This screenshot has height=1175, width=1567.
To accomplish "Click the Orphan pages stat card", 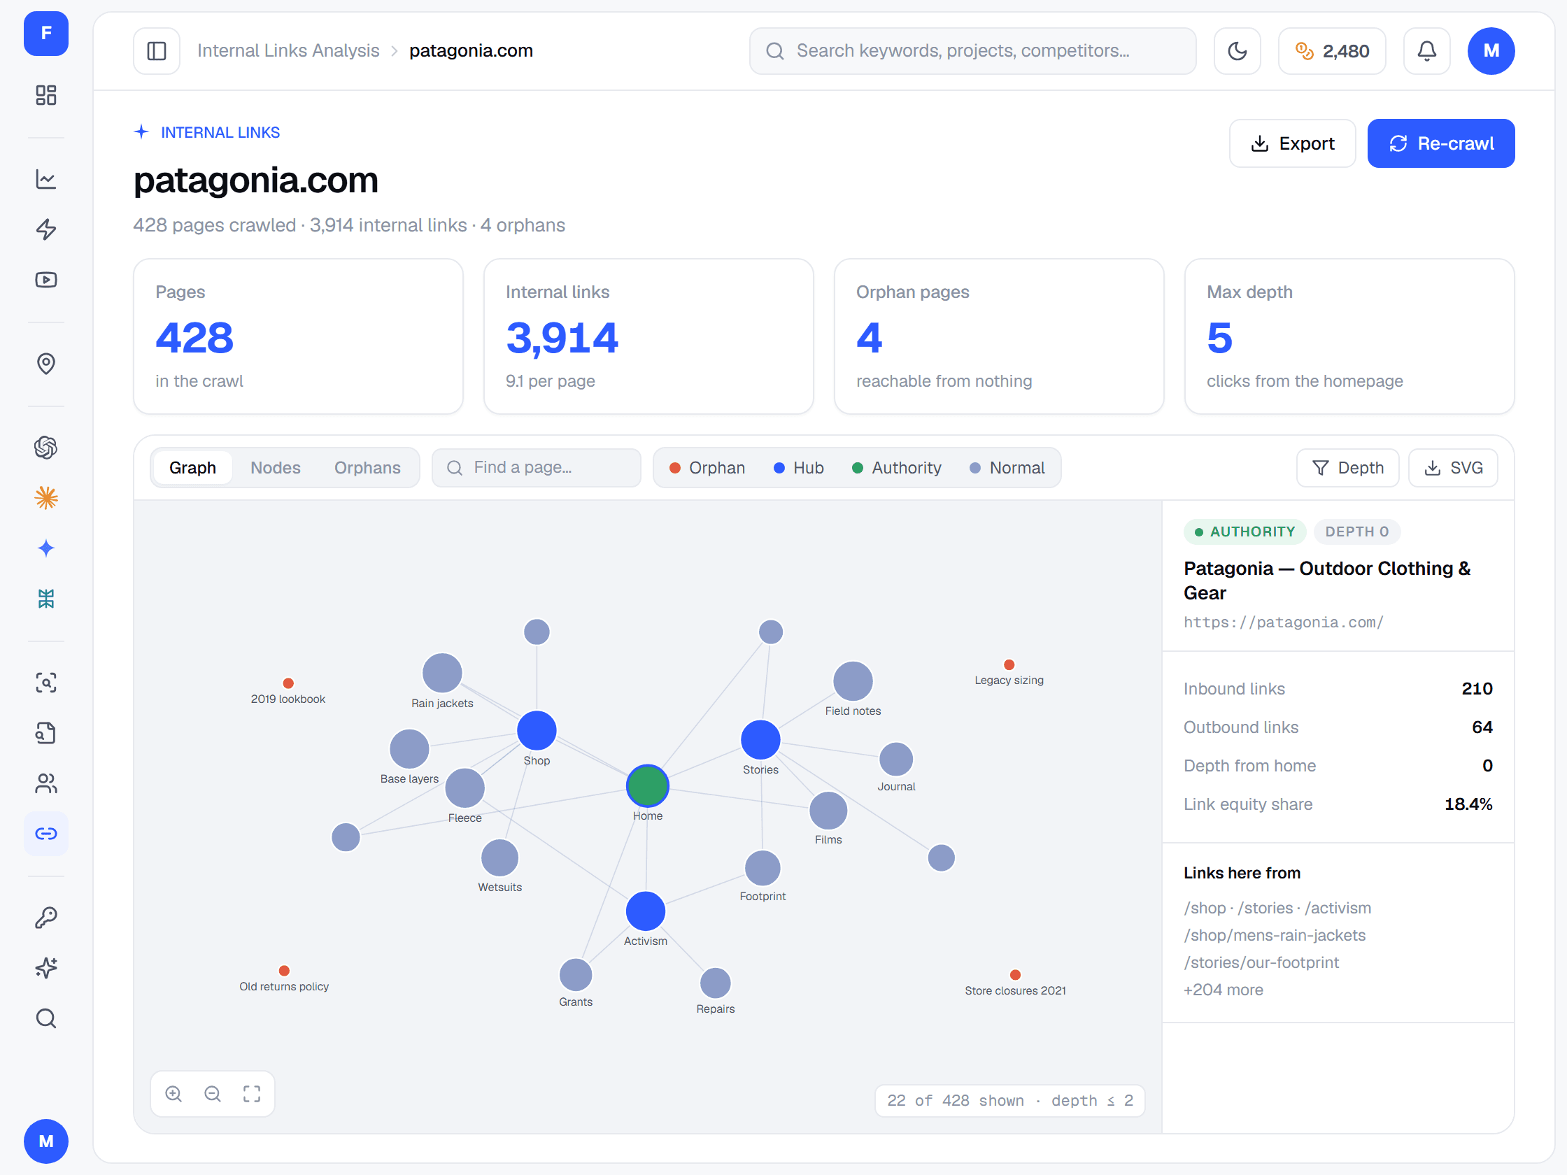I will pos(999,336).
